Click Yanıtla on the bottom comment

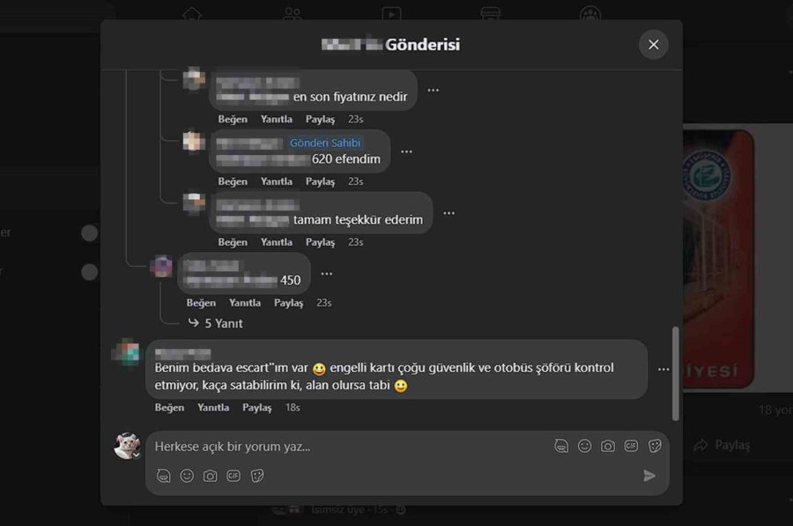213,407
